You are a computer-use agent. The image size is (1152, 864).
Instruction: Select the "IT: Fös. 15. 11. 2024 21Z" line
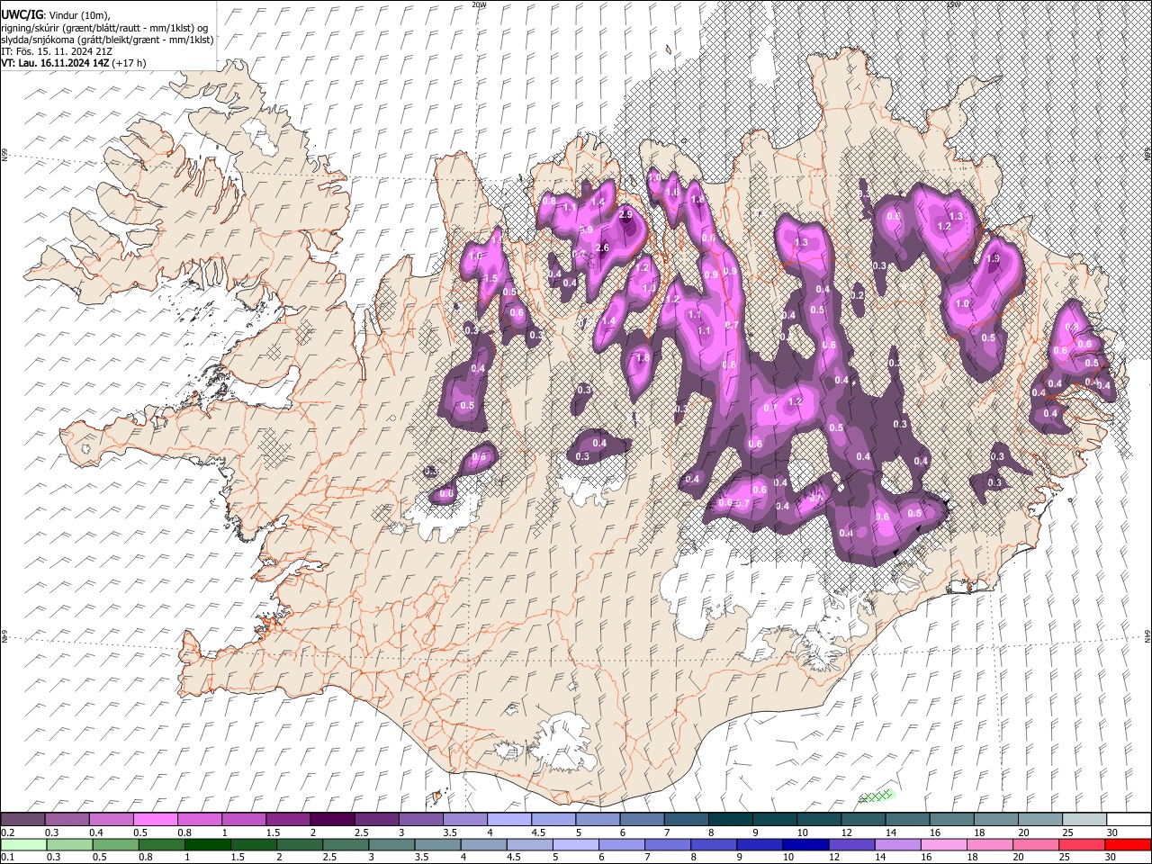[x=57, y=51]
